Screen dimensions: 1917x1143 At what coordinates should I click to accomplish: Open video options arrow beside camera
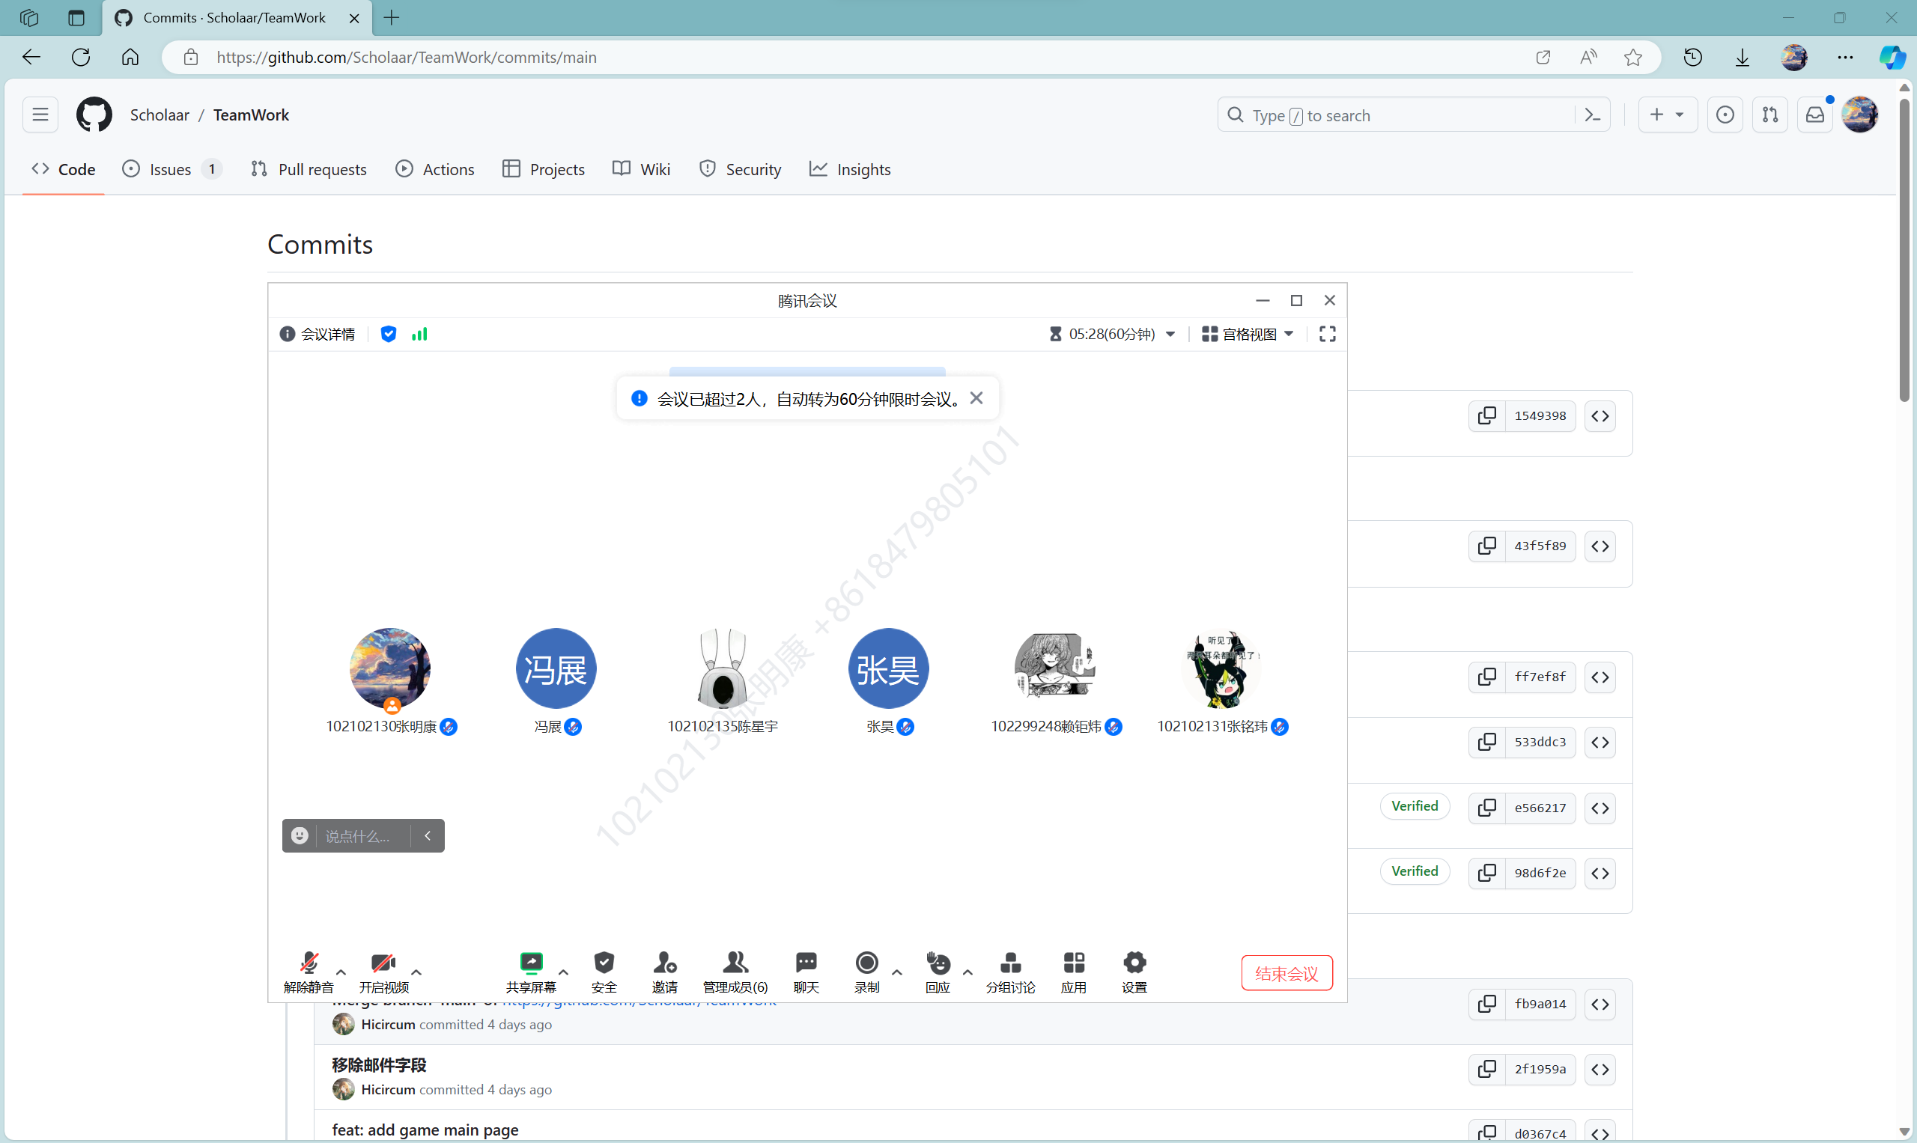coord(416,972)
